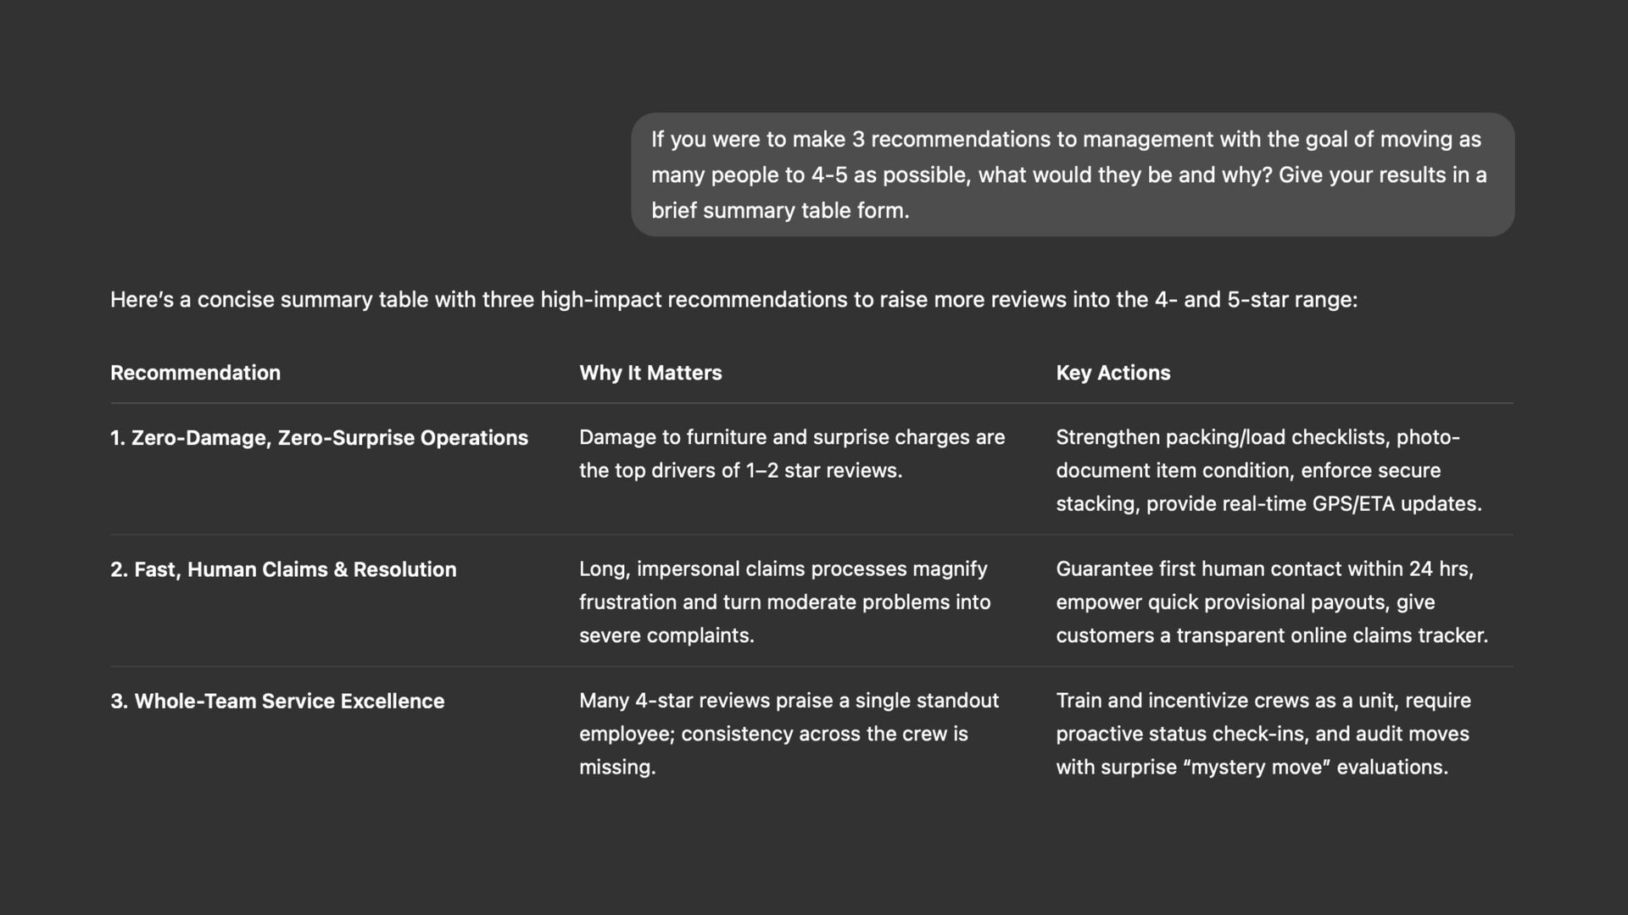1628x915 pixels.
Task: Select the Fast, Human Claims & Resolution cell
Action: [x=283, y=569]
